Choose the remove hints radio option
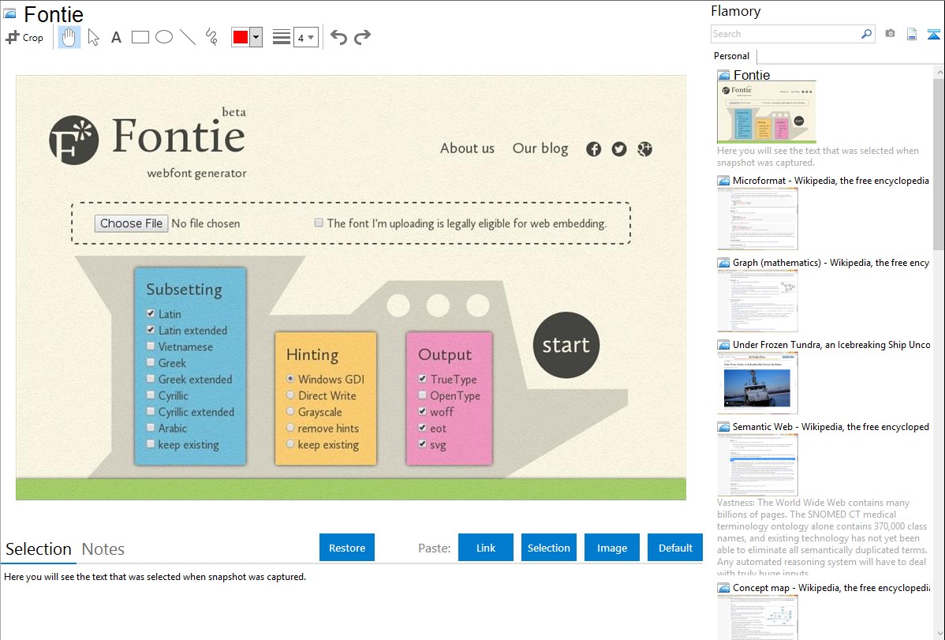This screenshot has height=640, width=945. click(290, 428)
